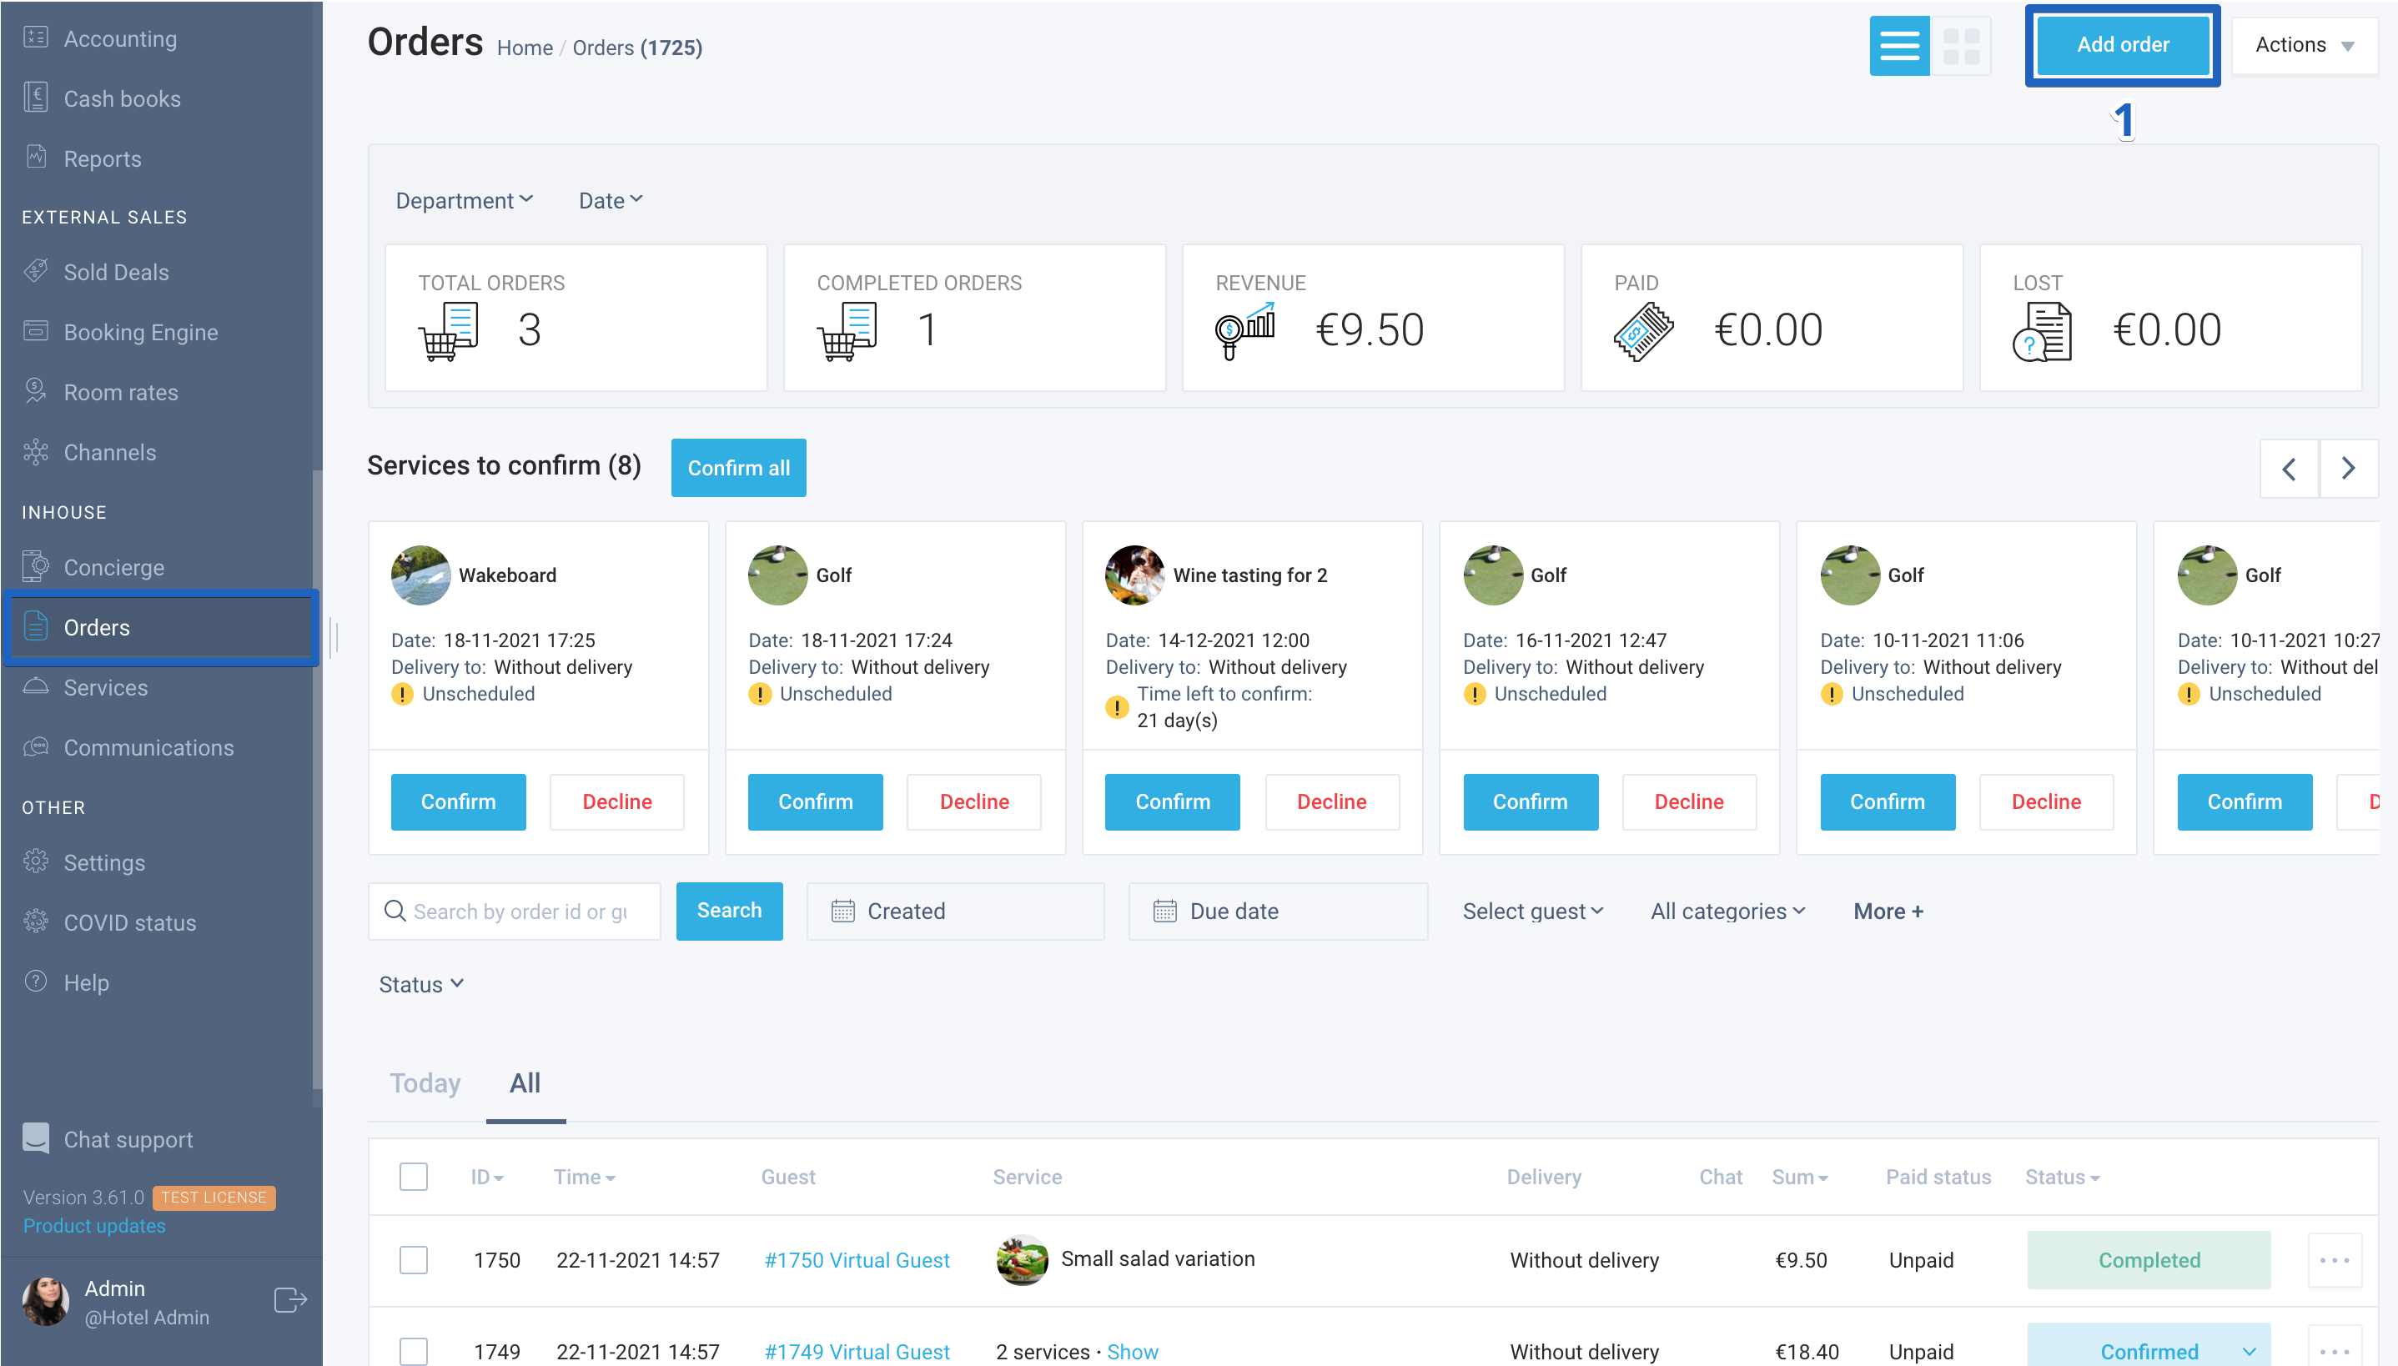Open Concierge in the sidebar

pos(113,568)
